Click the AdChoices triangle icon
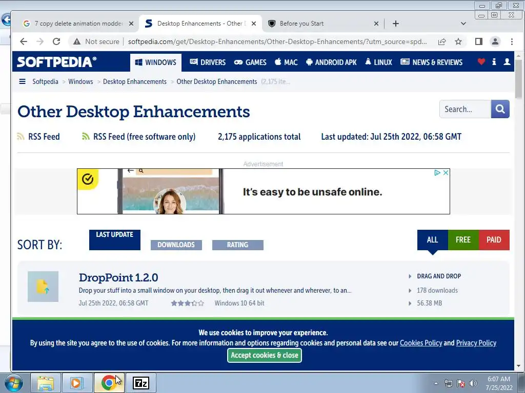 coord(437,173)
